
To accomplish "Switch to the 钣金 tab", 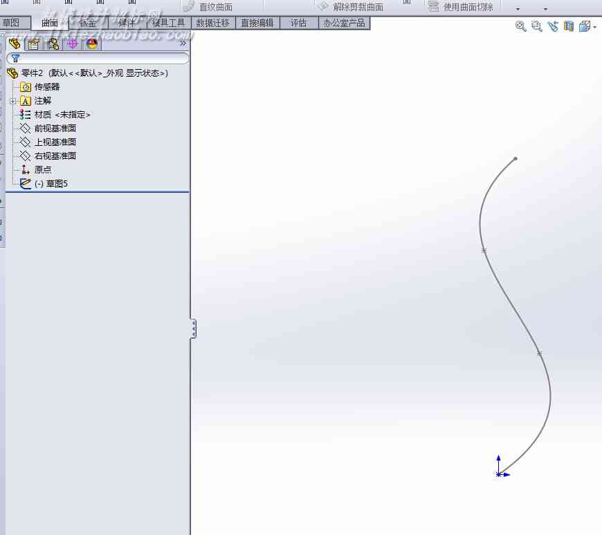I will click(x=88, y=23).
